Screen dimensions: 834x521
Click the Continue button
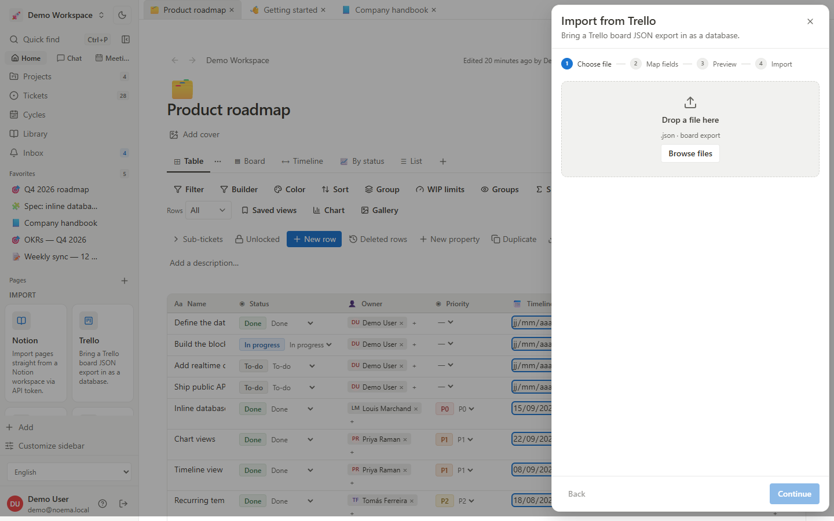coord(795,494)
